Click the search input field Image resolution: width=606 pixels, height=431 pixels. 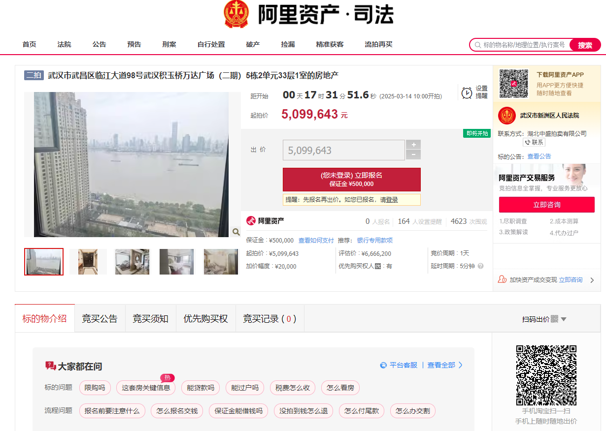(x=523, y=45)
